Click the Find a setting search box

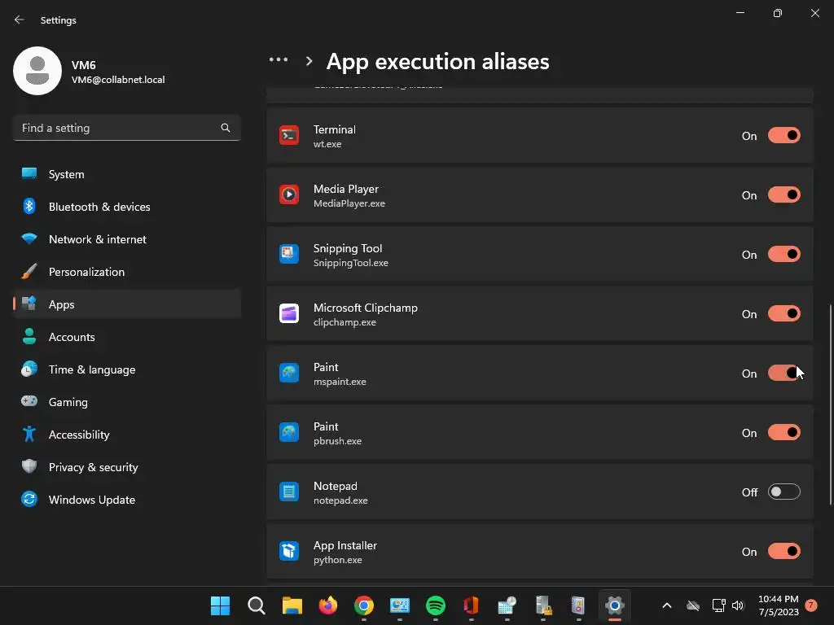point(118,128)
